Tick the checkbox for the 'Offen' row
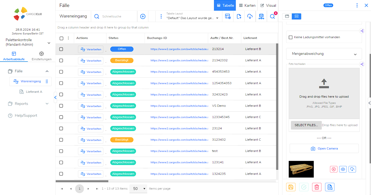Screen dimensions: 371x195 point(61,49)
